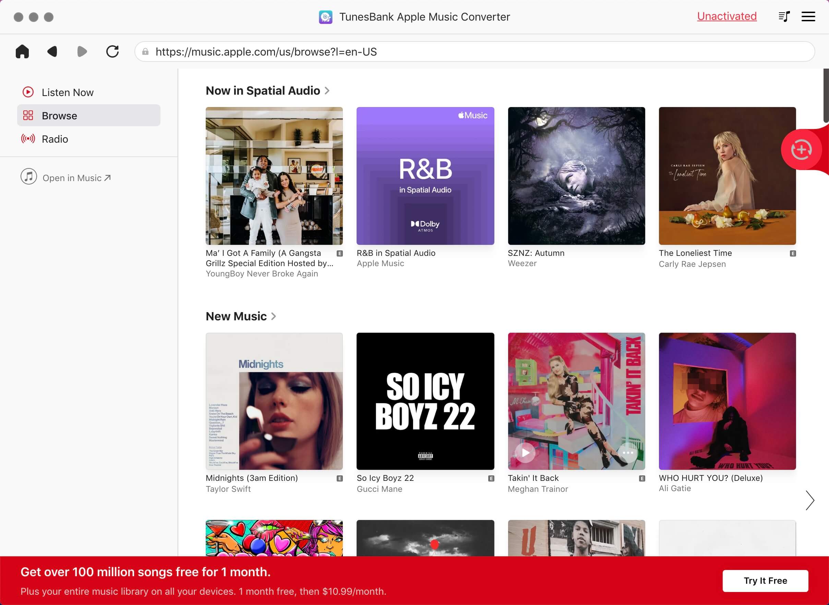829x605 pixels.
Task: Click the playlist/queue icon top right
Action: tap(784, 16)
